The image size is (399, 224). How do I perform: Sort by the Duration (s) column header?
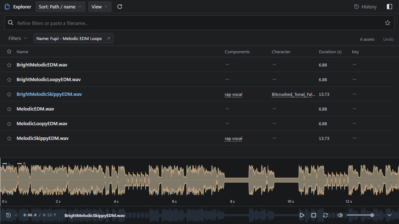330,52
